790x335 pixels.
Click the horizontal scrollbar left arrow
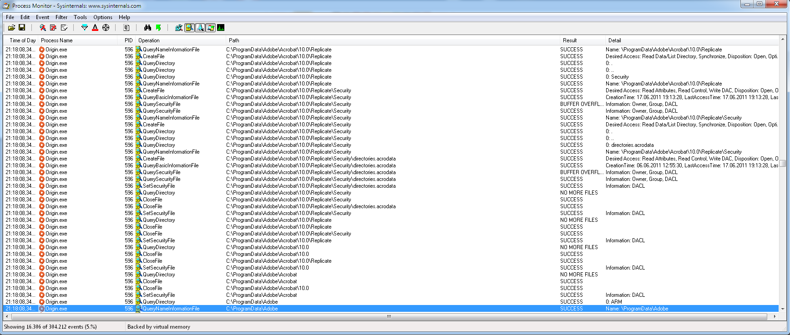pyautogui.click(x=7, y=316)
